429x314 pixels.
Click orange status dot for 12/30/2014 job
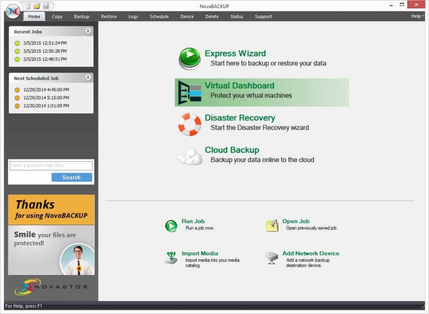[x=17, y=106]
